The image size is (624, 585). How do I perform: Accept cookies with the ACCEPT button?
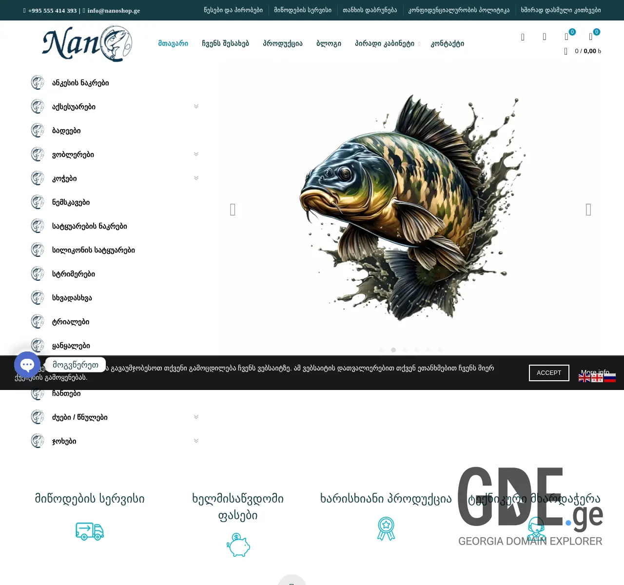[549, 372]
